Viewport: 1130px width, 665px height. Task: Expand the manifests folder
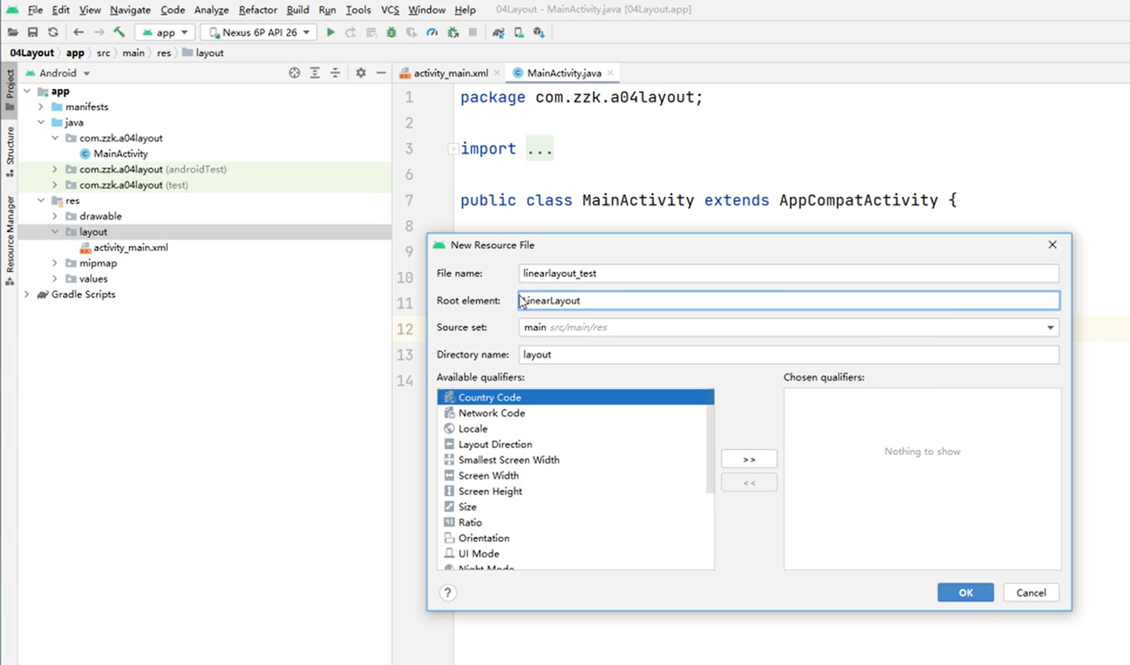(x=41, y=107)
